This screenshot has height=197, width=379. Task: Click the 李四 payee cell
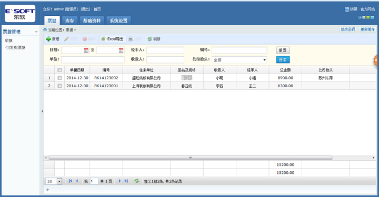[x=220, y=86]
